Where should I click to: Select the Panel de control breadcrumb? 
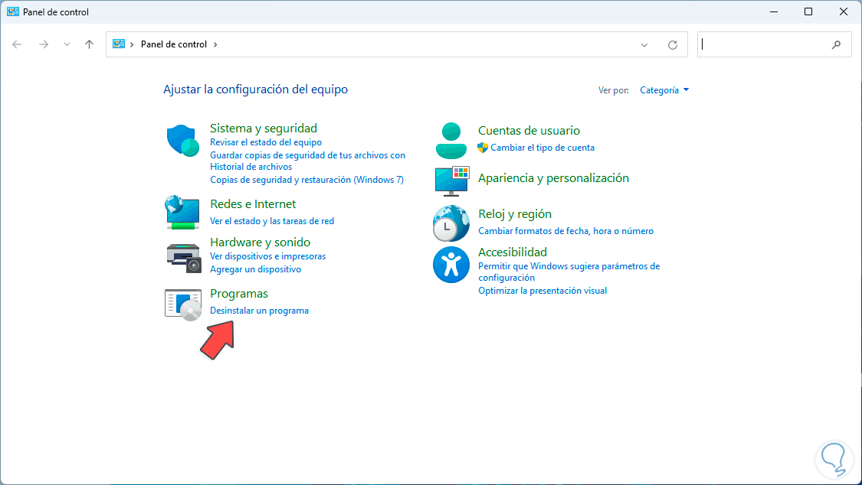174,44
